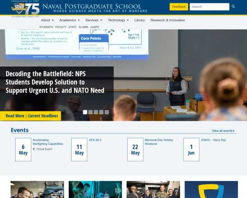
Task: Expand the About dropdown menu
Action: tap(47, 20)
